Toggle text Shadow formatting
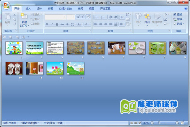The height and width of the screenshot is (127, 190). (x=67, y=24)
